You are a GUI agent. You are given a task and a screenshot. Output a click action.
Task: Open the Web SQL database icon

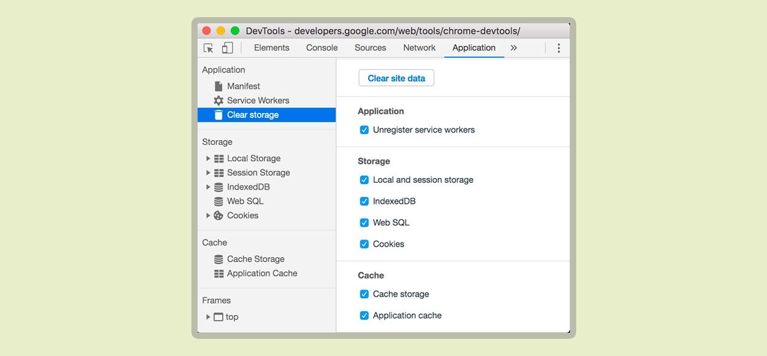point(218,201)
